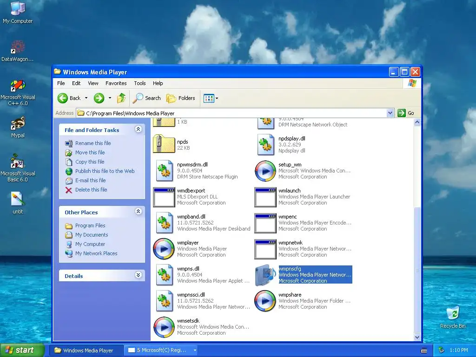Go to Program Files in Other Places
This screenshot has width=476, height=357.
pyautogui.click(x=90, y=225)
